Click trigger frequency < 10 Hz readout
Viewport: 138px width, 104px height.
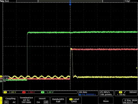121,94
